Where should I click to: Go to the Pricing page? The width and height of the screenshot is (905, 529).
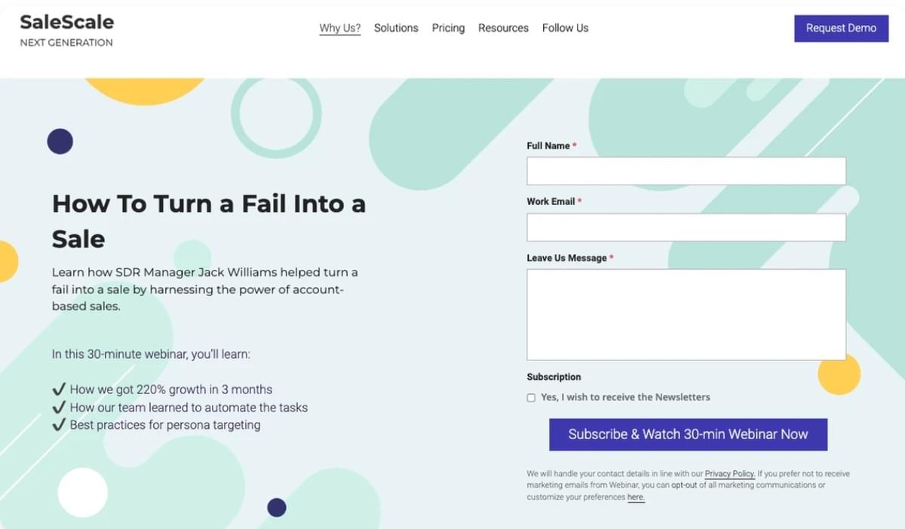tap(448, 28)
